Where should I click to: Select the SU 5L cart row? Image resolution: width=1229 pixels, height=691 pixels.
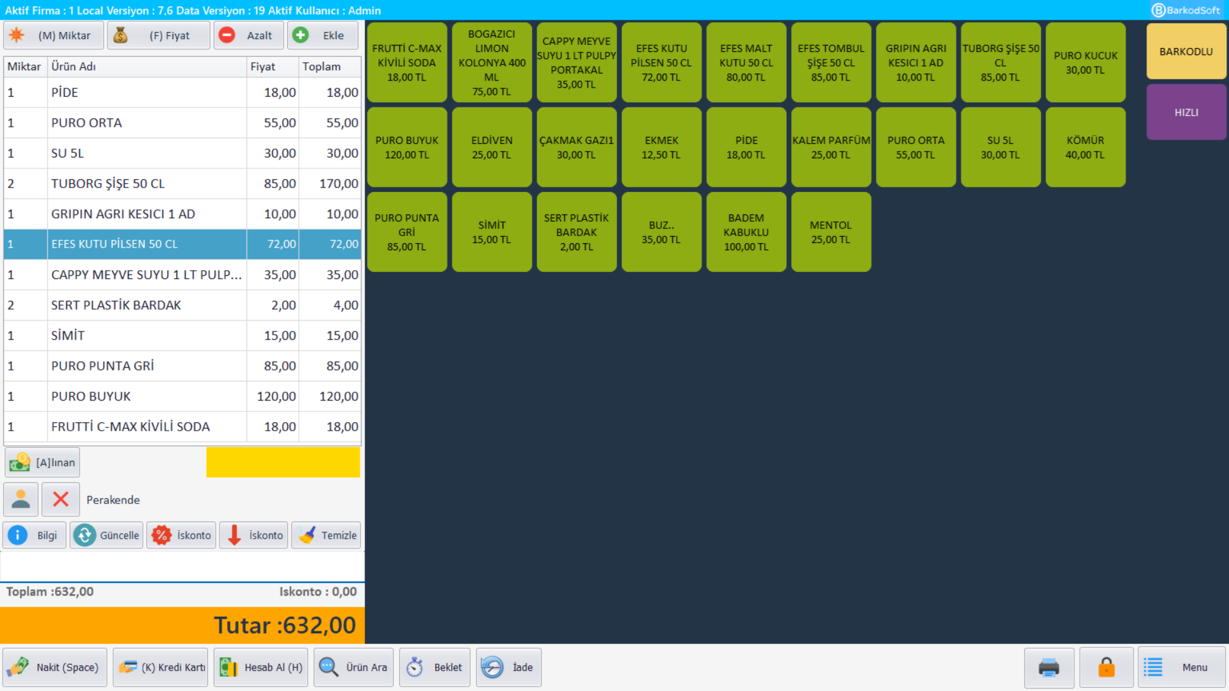182,153
